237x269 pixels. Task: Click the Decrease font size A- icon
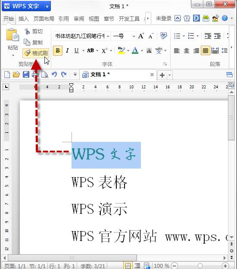[151, 36]
